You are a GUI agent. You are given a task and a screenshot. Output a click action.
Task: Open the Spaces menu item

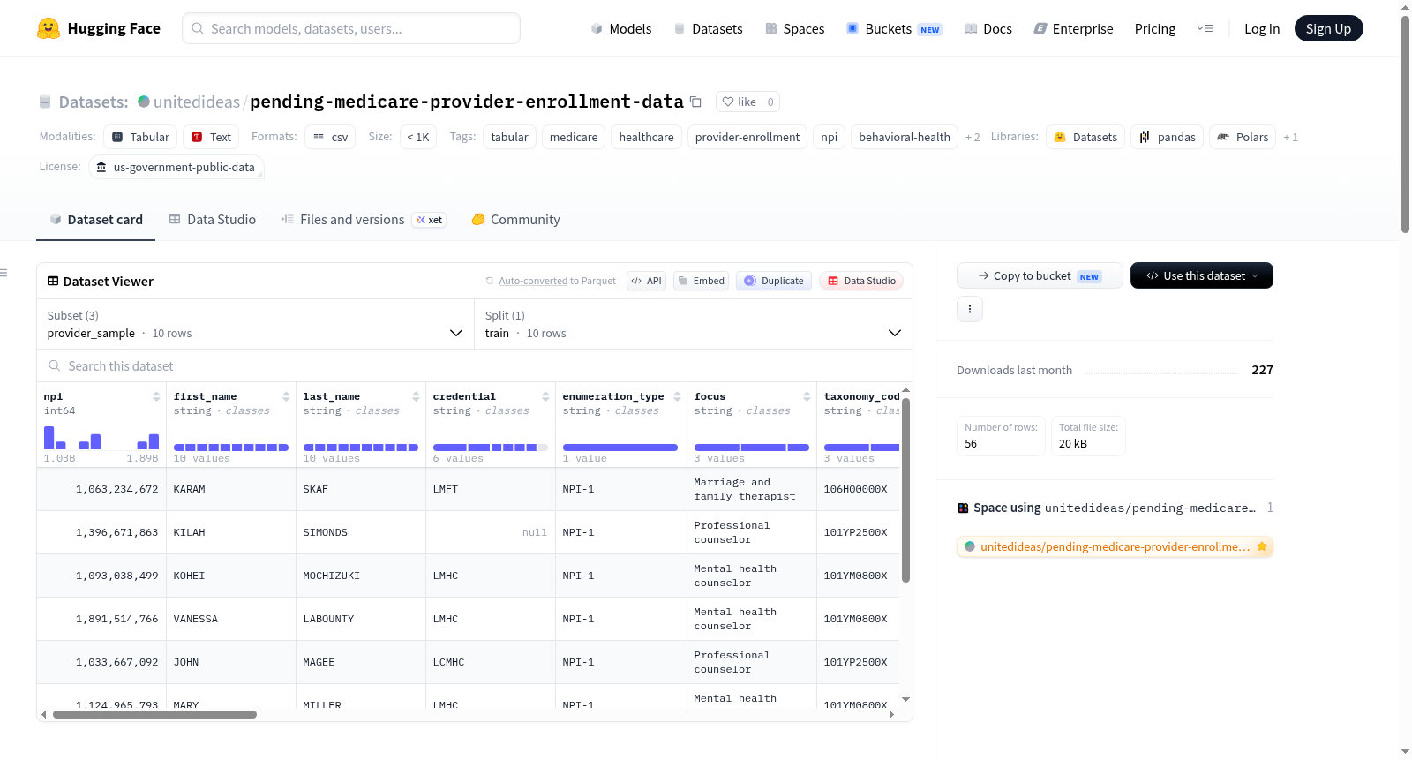click(794, 28)
